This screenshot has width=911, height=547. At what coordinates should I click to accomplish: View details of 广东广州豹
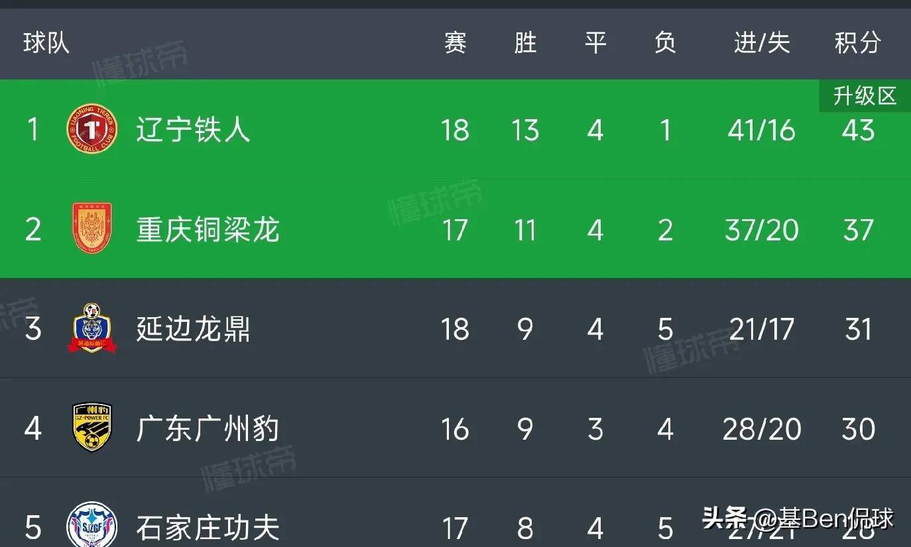tap(208, 428)
